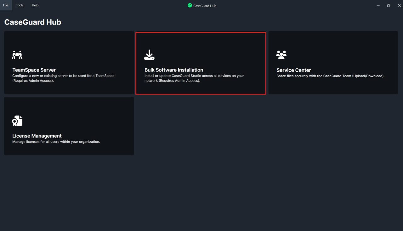The image size is (403, 231).
Task: Open the Bulk Software Installation title
Action: pos(174,70)
